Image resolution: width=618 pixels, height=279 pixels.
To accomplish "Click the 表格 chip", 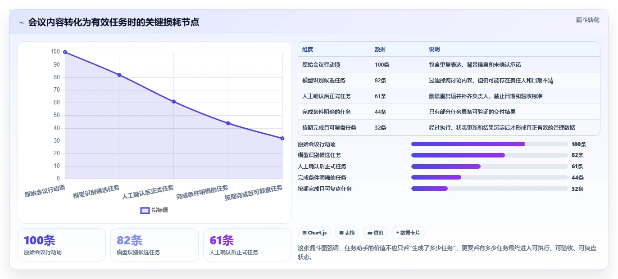I will (347, 233).
